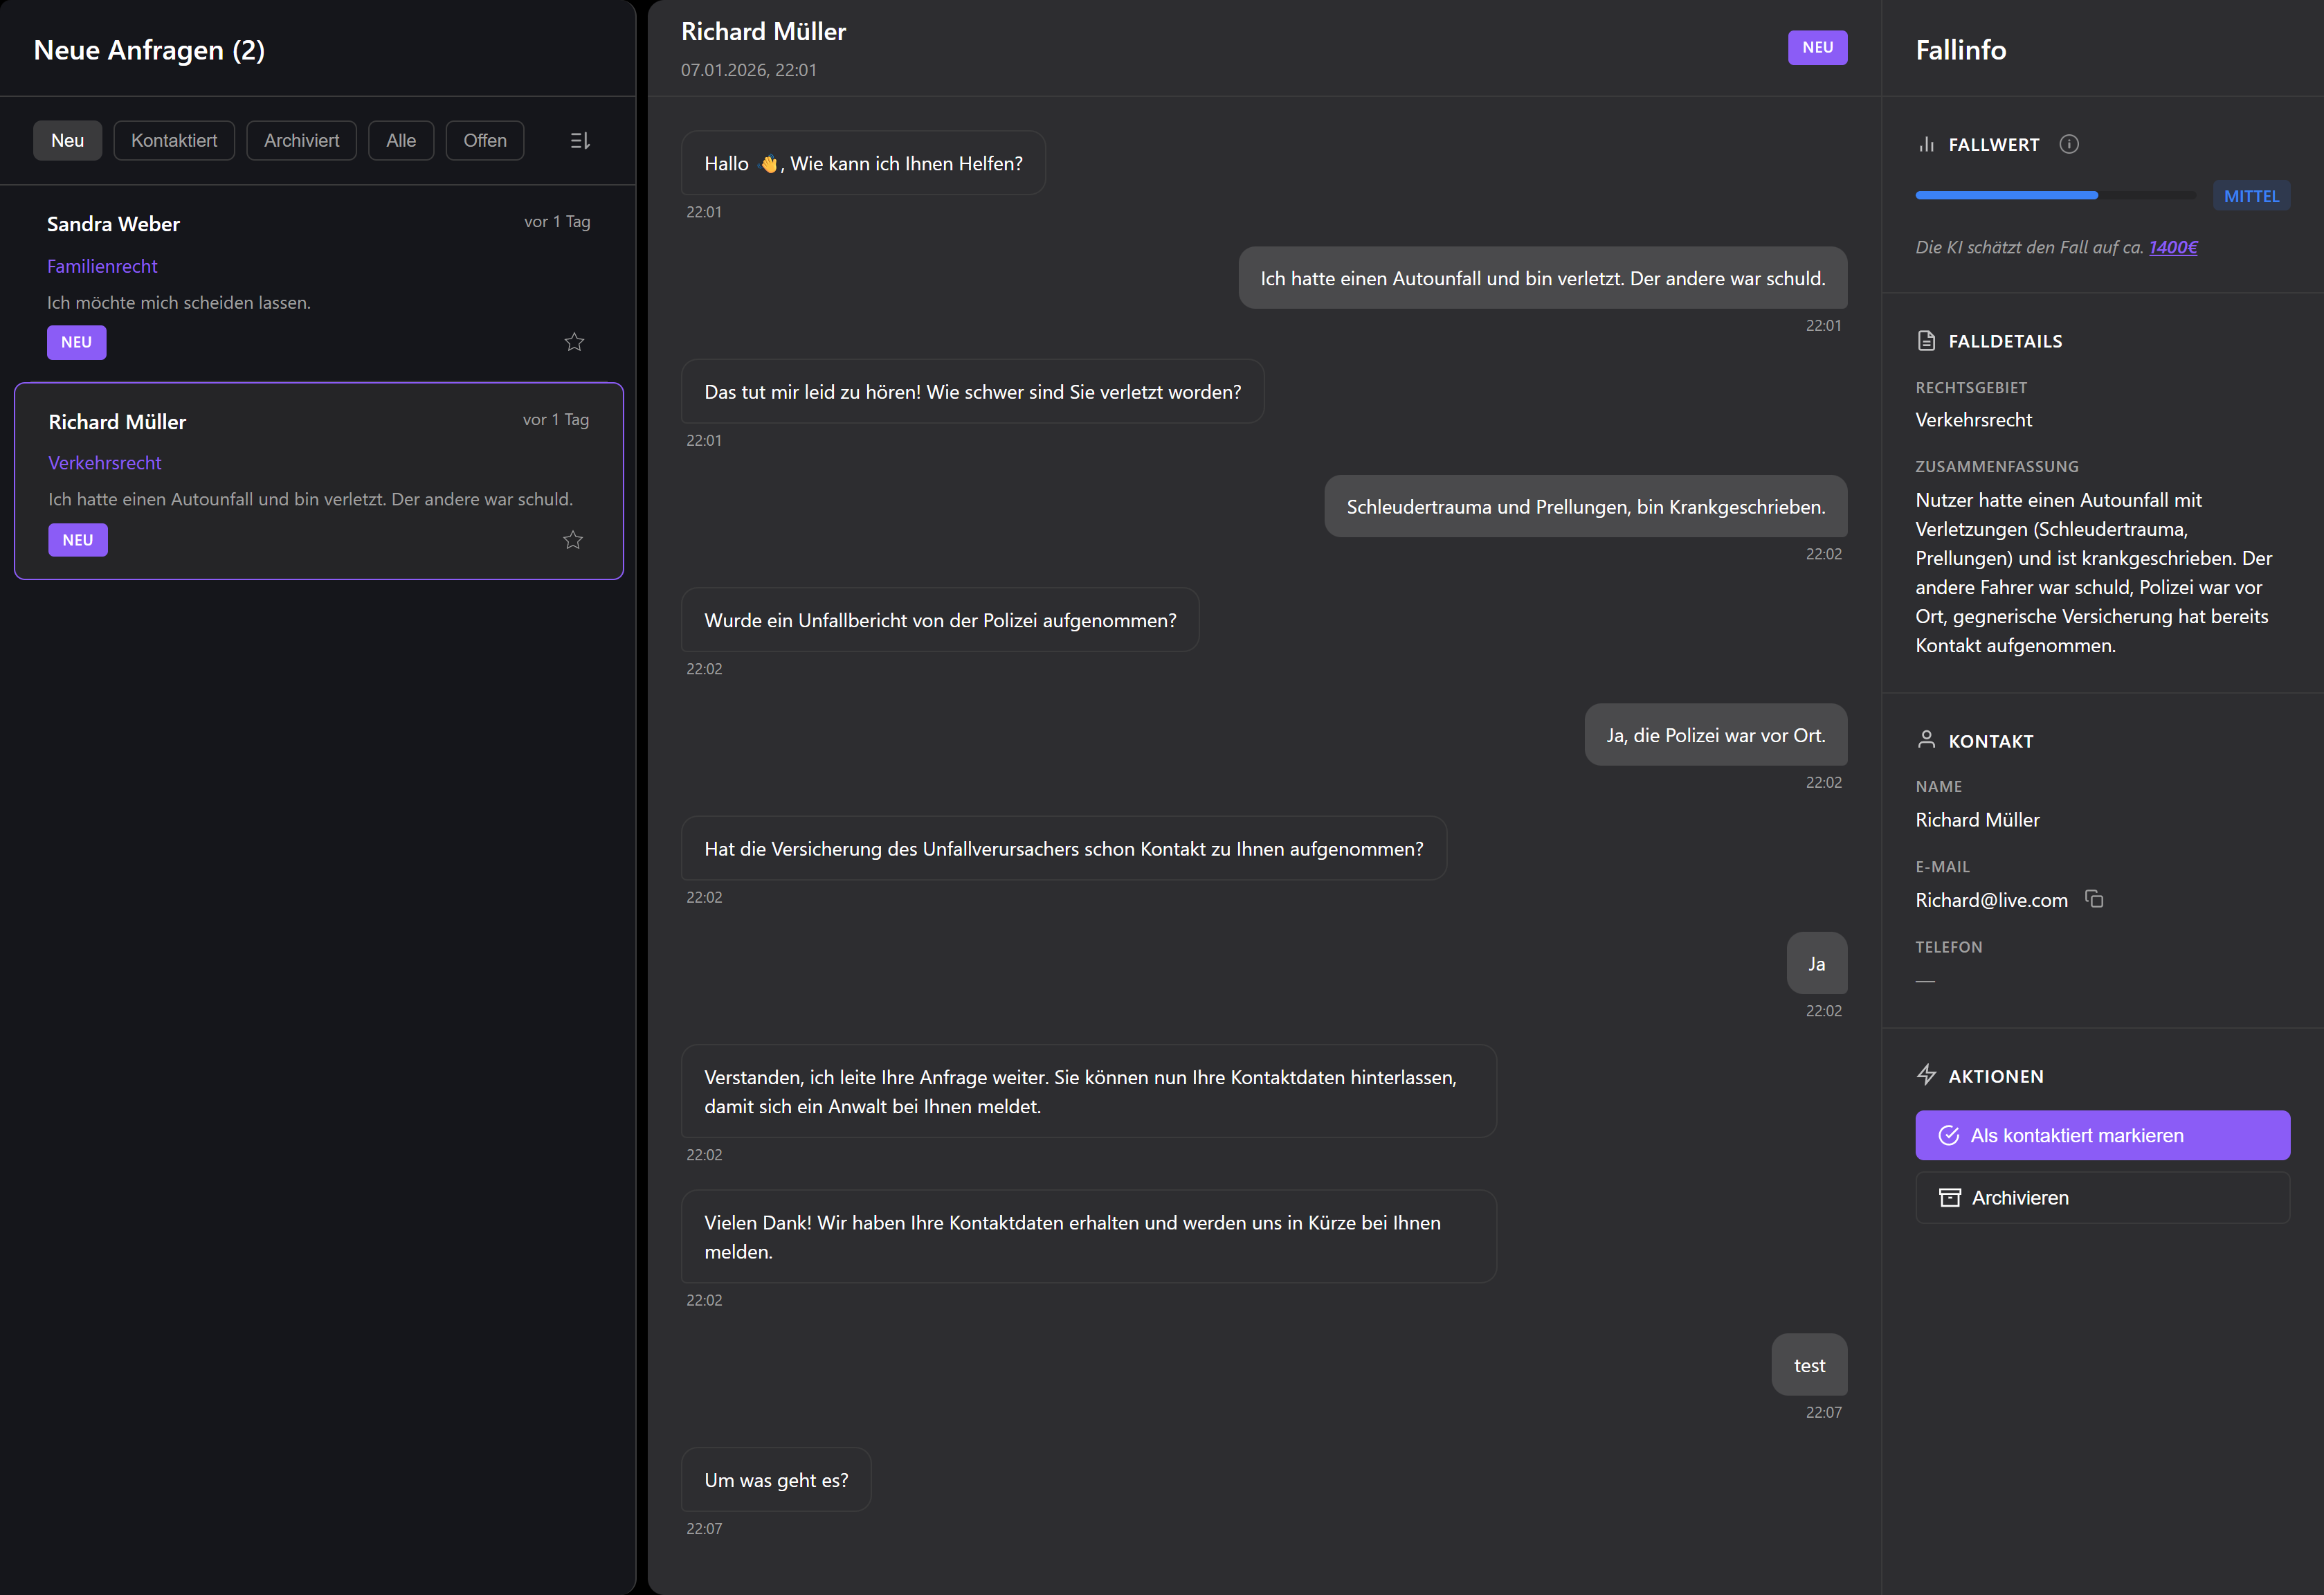
Task: Click the document icon beside FALLDETAILS
Action: click(1927, 340)
